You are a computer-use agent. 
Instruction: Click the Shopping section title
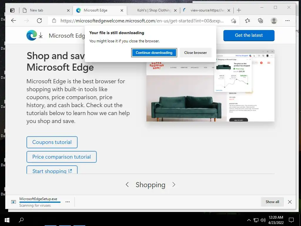pyautogui.click(x=150, y=185)
